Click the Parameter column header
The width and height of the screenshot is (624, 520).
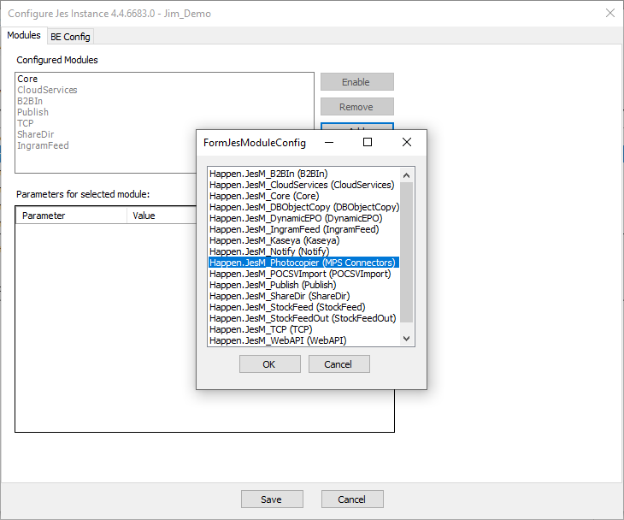pyautogui.click(x=71, y=216)
